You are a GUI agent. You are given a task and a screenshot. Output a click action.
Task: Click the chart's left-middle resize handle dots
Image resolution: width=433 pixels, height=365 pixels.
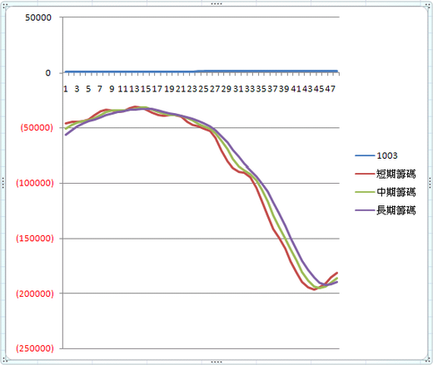point(3,183)
